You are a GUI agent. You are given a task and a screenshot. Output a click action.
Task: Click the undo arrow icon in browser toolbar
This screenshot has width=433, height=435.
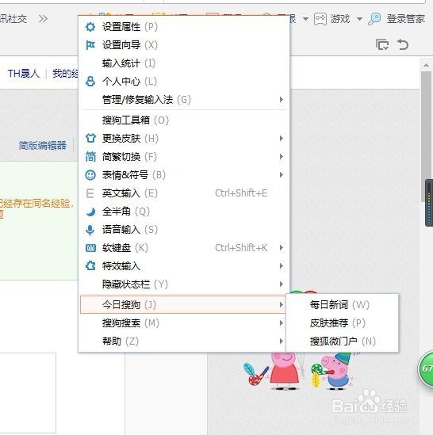click(x=402, y=44)
